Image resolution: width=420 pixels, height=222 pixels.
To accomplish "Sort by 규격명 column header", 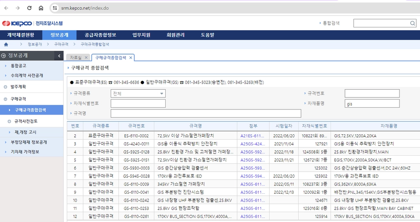I will tap(196, 126).
